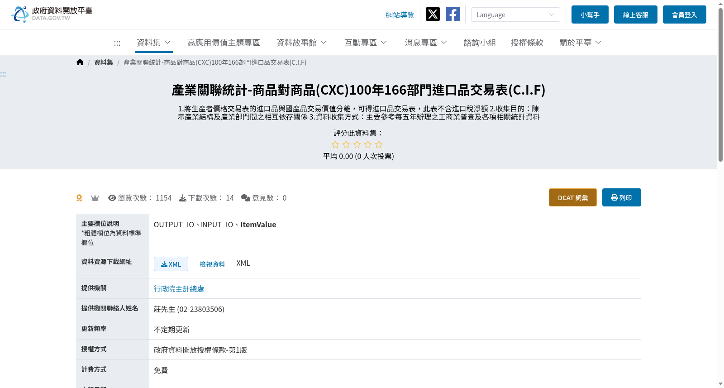Click the ::: accesskey marker in the navigation bar

(117, 43)
